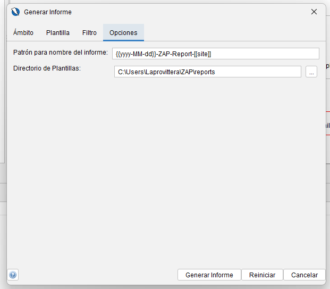Click the blank space between help icon and buttons

click(x=96, y=275)
